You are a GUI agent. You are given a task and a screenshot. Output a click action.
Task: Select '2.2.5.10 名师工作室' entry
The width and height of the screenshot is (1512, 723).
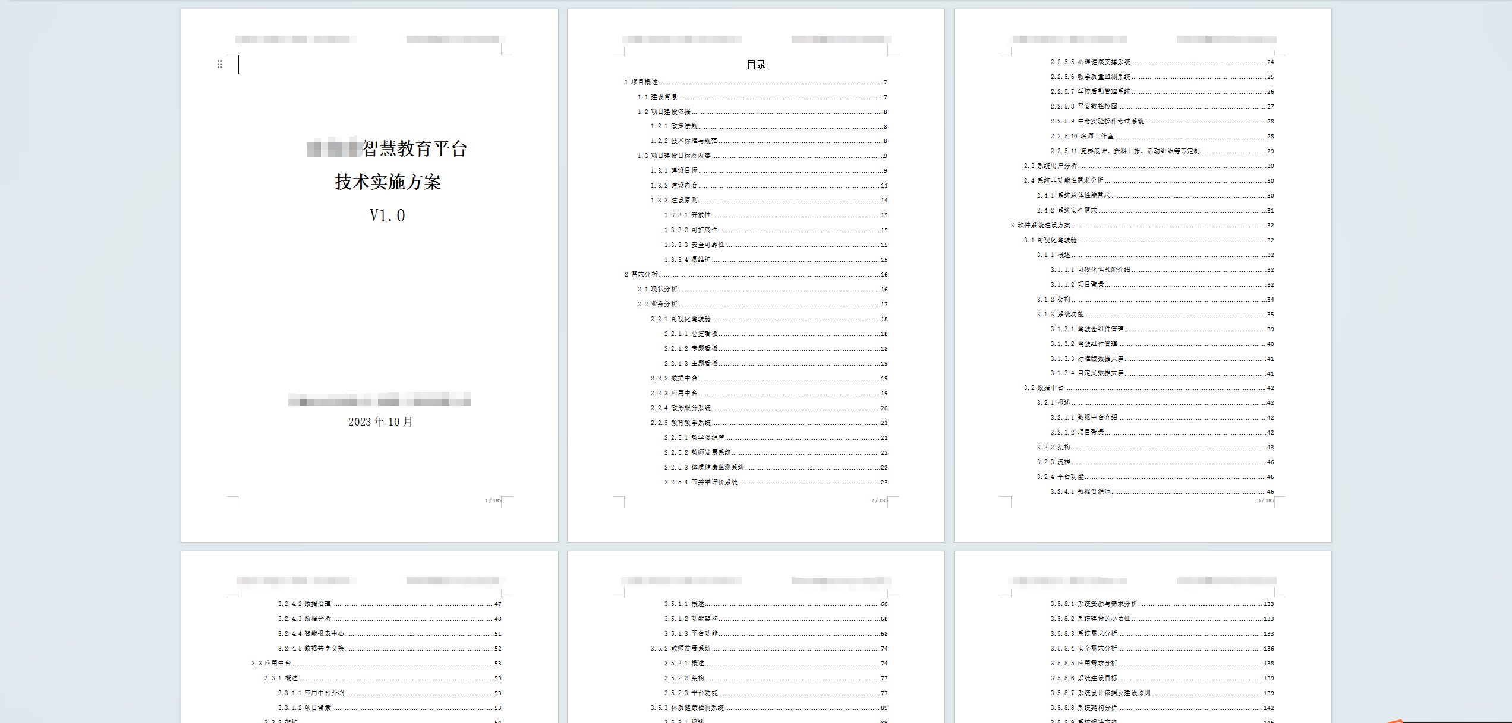point(1162,137)
